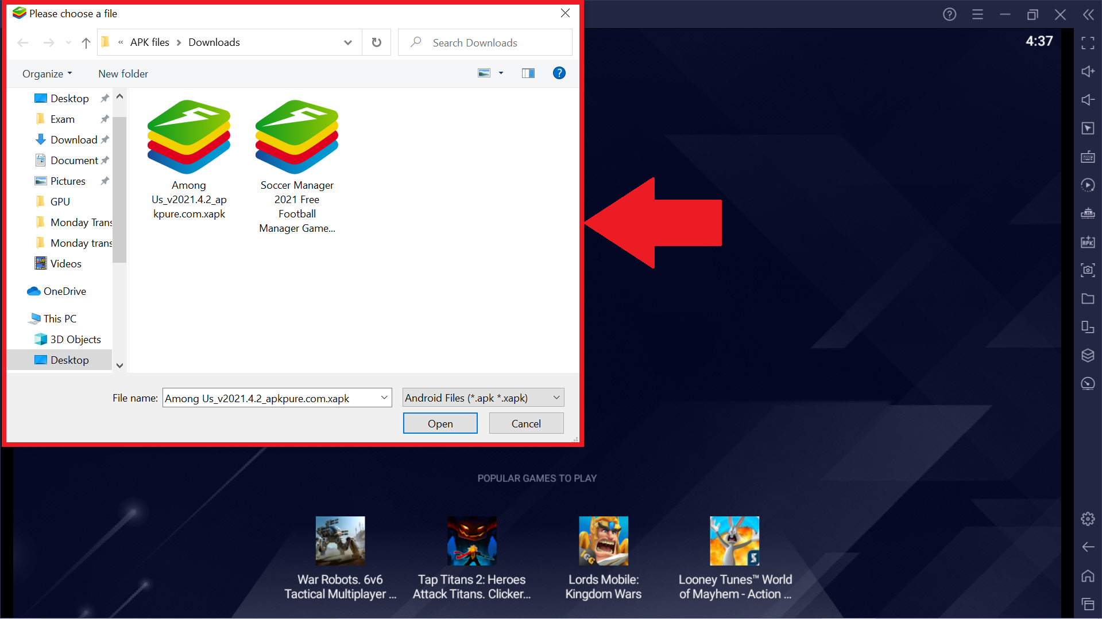
Task: Click navigation pane scroll up arrow
Action: pyautogui.click(x=119, y=96)
